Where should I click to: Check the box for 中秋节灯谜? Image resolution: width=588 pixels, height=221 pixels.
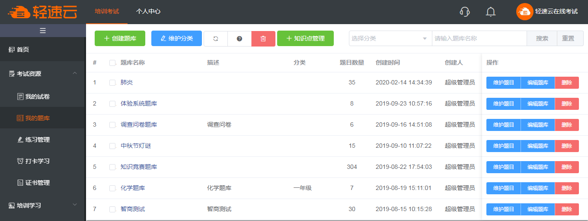click(112, 146)
